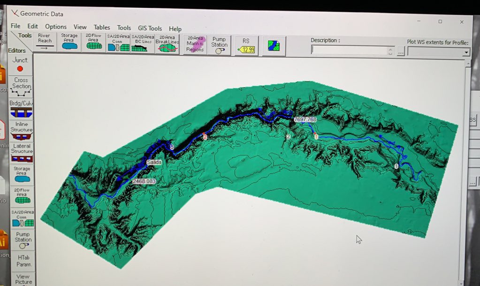Open the HTab Param editor
480x286 pixels.
pyautogui.click(x=23, y=261)
